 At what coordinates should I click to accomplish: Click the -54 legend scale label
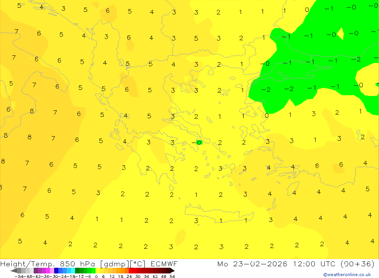19,276
